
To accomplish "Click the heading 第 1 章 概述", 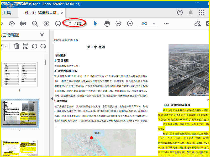I will point(96,47).
